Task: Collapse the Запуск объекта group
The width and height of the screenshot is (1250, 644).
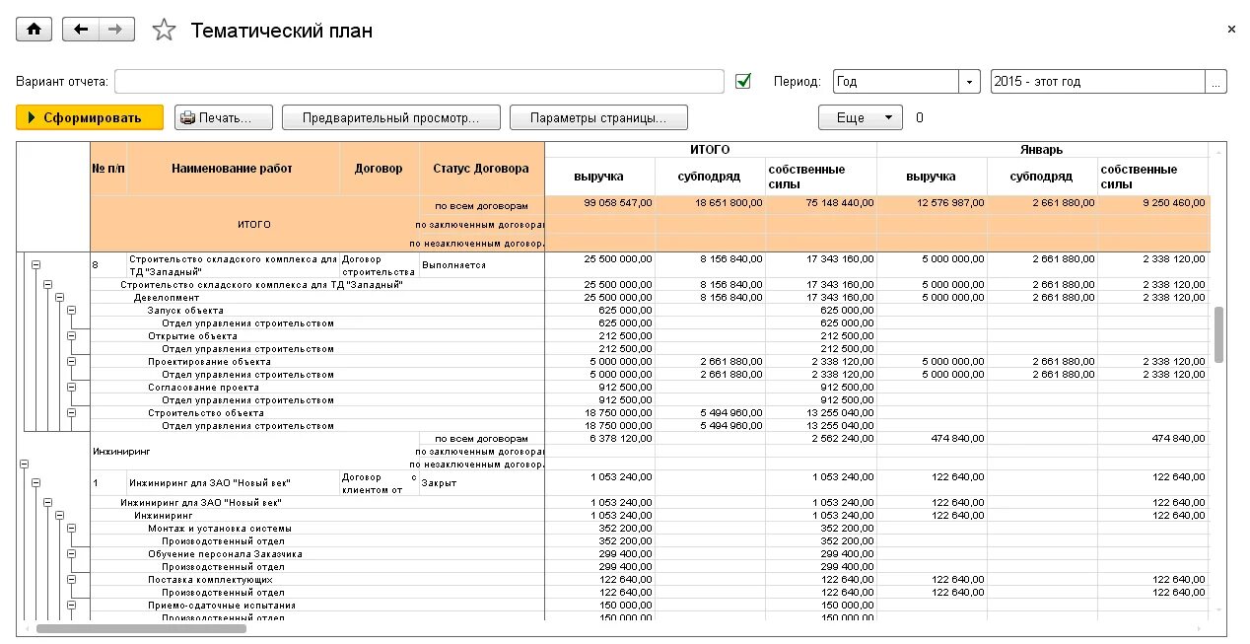Action: coord(72,310)
